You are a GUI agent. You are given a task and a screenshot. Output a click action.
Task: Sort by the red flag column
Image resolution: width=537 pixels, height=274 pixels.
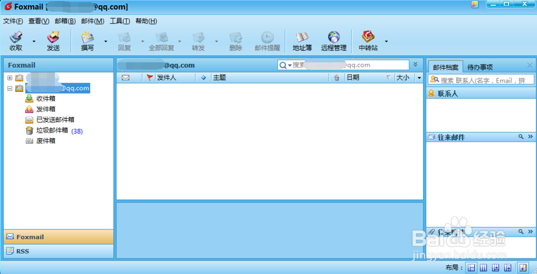(149, 78)
